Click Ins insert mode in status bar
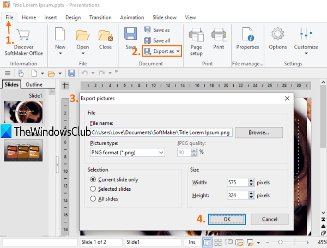The height and width of the screenshot is (248, 327). (192, 242)
